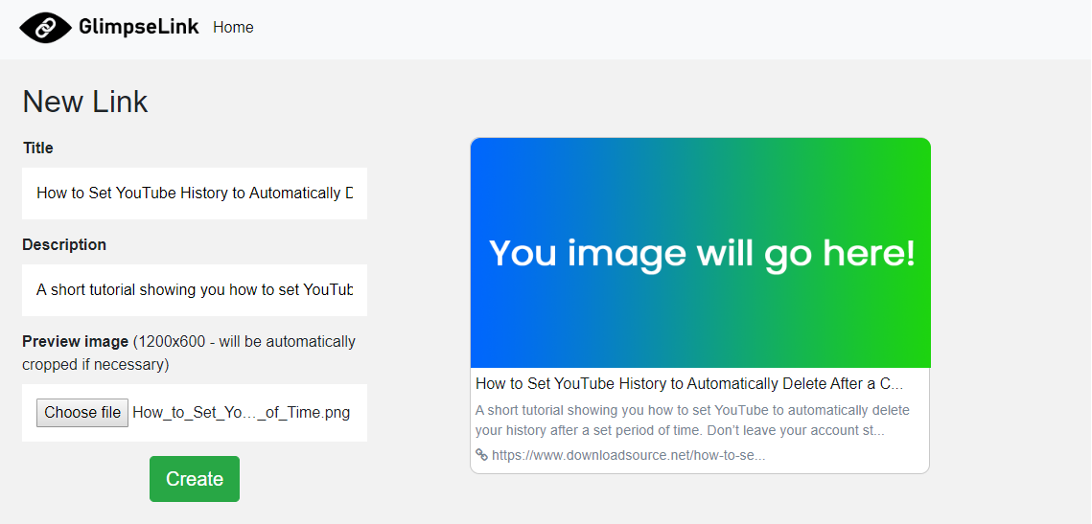The image size is (1092, 524).
Task: Click into the Title input field
Action: pos(195,194)
